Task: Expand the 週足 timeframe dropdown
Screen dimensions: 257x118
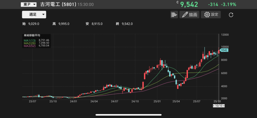Action: click(x=34, y=15)
